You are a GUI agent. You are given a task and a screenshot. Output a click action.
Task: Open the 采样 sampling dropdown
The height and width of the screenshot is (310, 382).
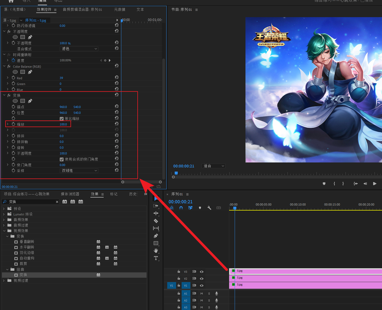[79, 171]
